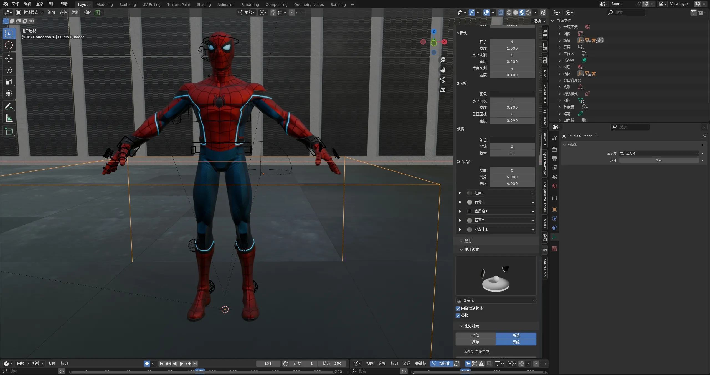
Task: Switch to material preview shading
Action: [x=522, y=12]
